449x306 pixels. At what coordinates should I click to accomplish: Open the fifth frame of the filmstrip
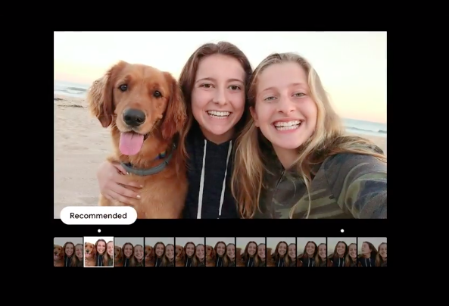190,252
